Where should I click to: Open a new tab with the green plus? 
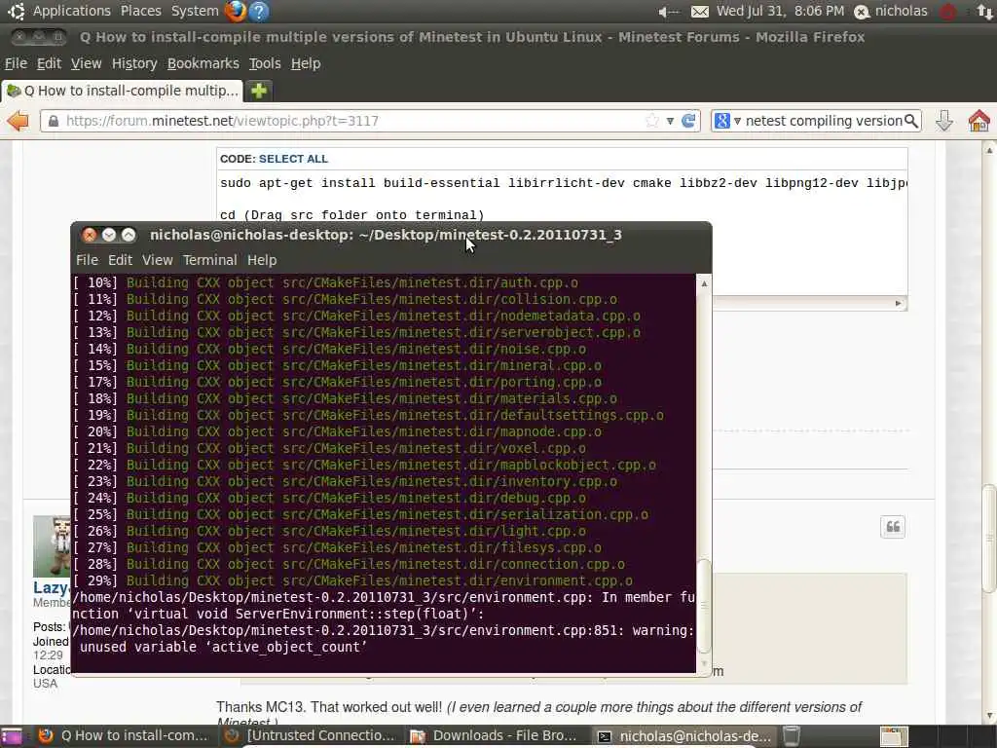tap(259, 91)
